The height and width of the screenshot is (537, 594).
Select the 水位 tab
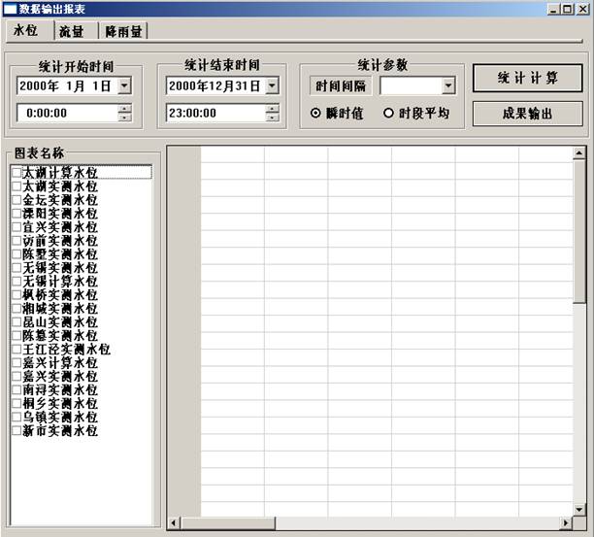click(x=26, y=30)
